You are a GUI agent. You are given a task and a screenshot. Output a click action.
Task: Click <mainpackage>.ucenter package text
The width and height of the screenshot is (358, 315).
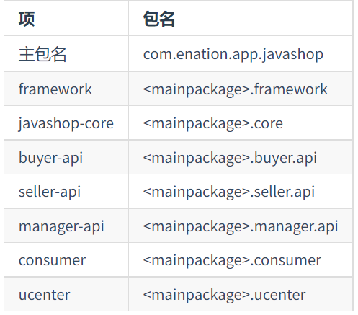tap(224, 296)
